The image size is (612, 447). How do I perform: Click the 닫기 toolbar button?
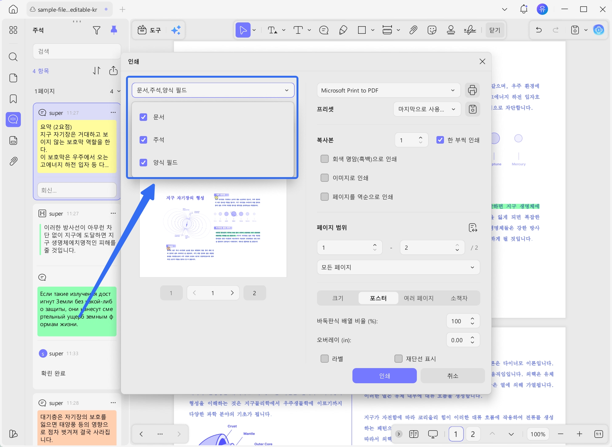coord(495,30)
